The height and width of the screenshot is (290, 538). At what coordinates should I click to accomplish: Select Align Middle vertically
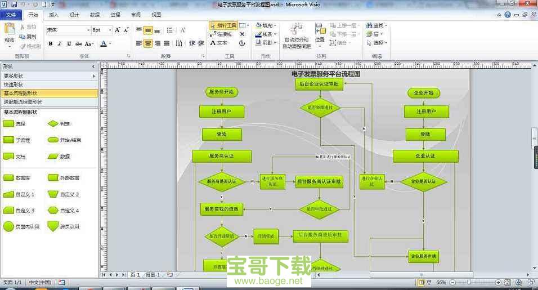(148, 30)
